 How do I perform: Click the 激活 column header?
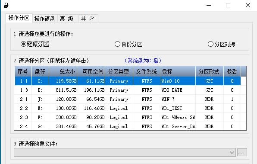232,71
